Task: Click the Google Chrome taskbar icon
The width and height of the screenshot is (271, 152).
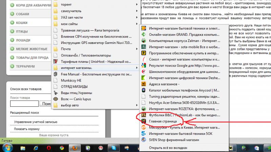Action: 61,148
